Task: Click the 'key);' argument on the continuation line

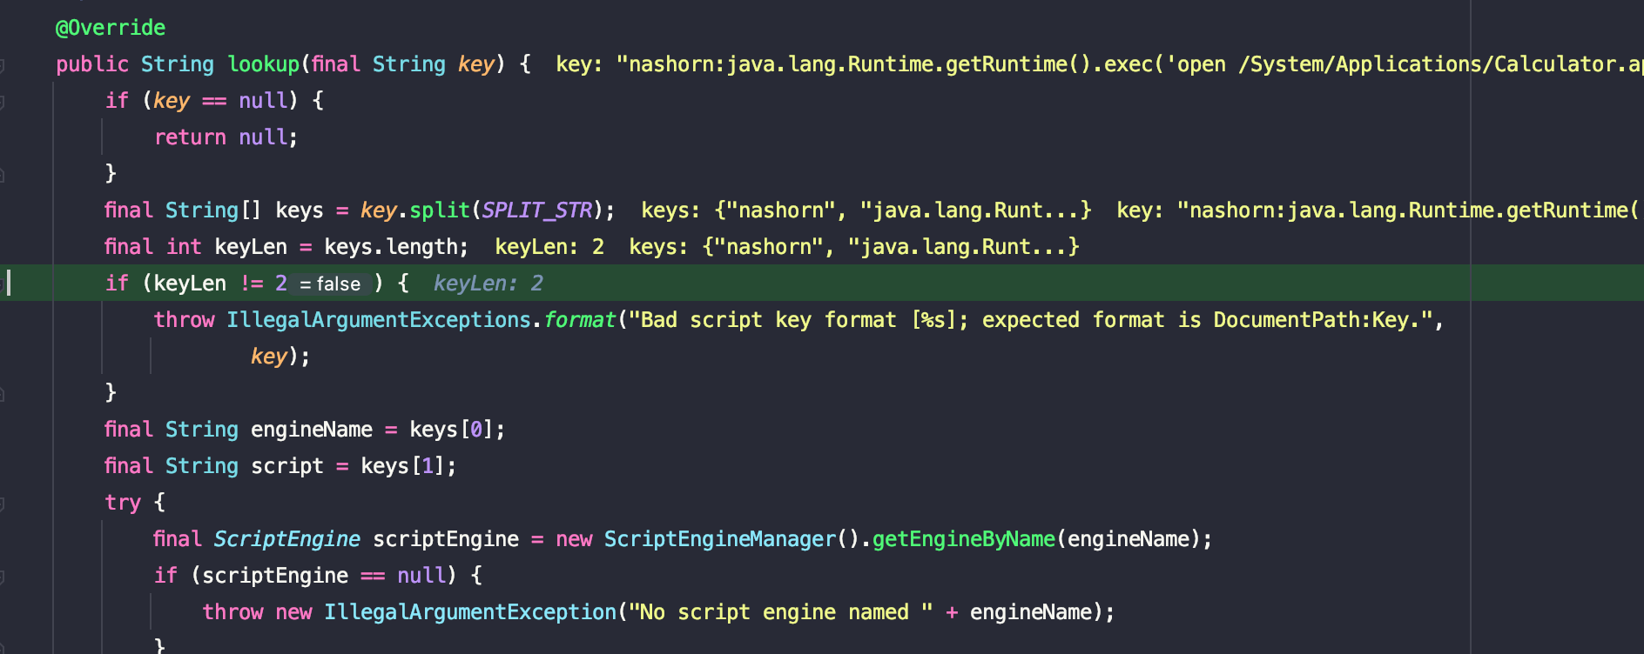Action: pos(280,357)
